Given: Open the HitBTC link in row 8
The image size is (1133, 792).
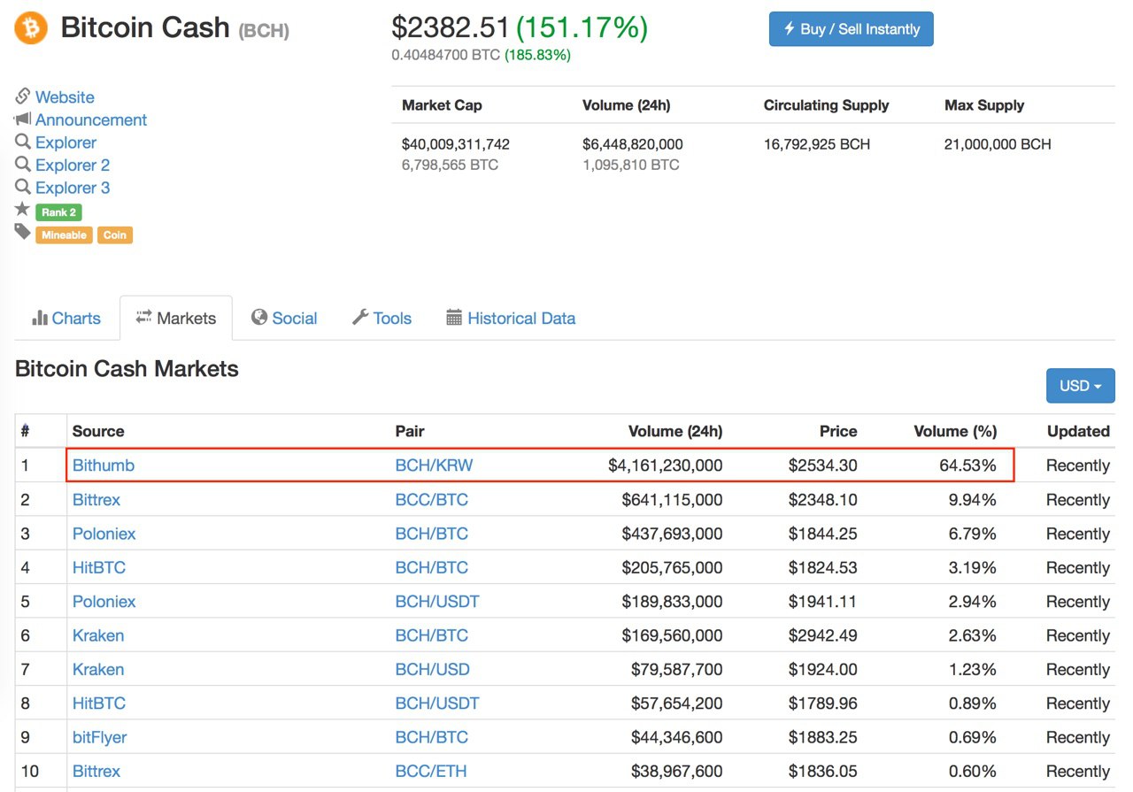Looking at the screenshot, I should point(99,704).
